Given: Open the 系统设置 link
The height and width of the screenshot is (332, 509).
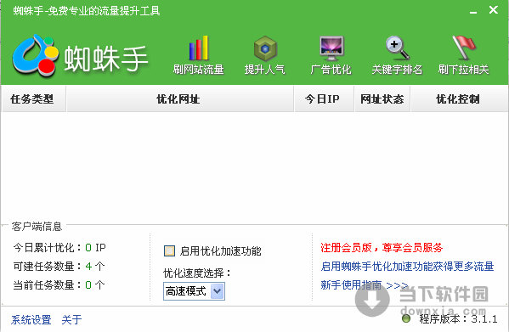Looking at the screenshot, I should coord(31,319).
